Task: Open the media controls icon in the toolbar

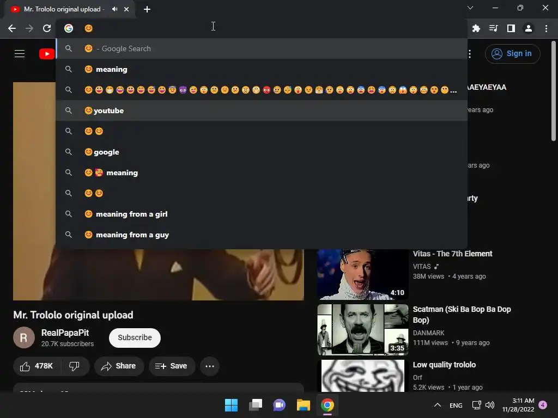Action: click(x=494, y=28)
